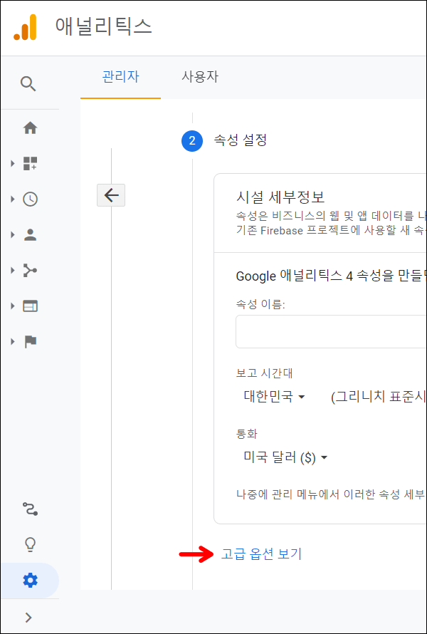Expand the Acquisition menu arrow
The height and width of the screenshot is (634, 427).
(13, 270)
